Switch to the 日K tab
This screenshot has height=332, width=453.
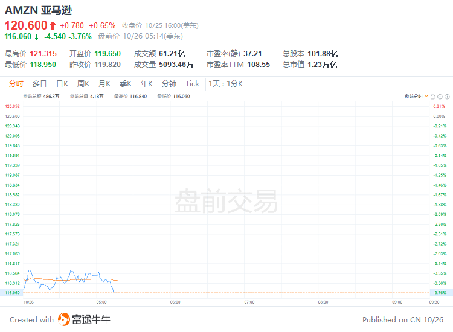pyautogui.click(x=62, y=84)
